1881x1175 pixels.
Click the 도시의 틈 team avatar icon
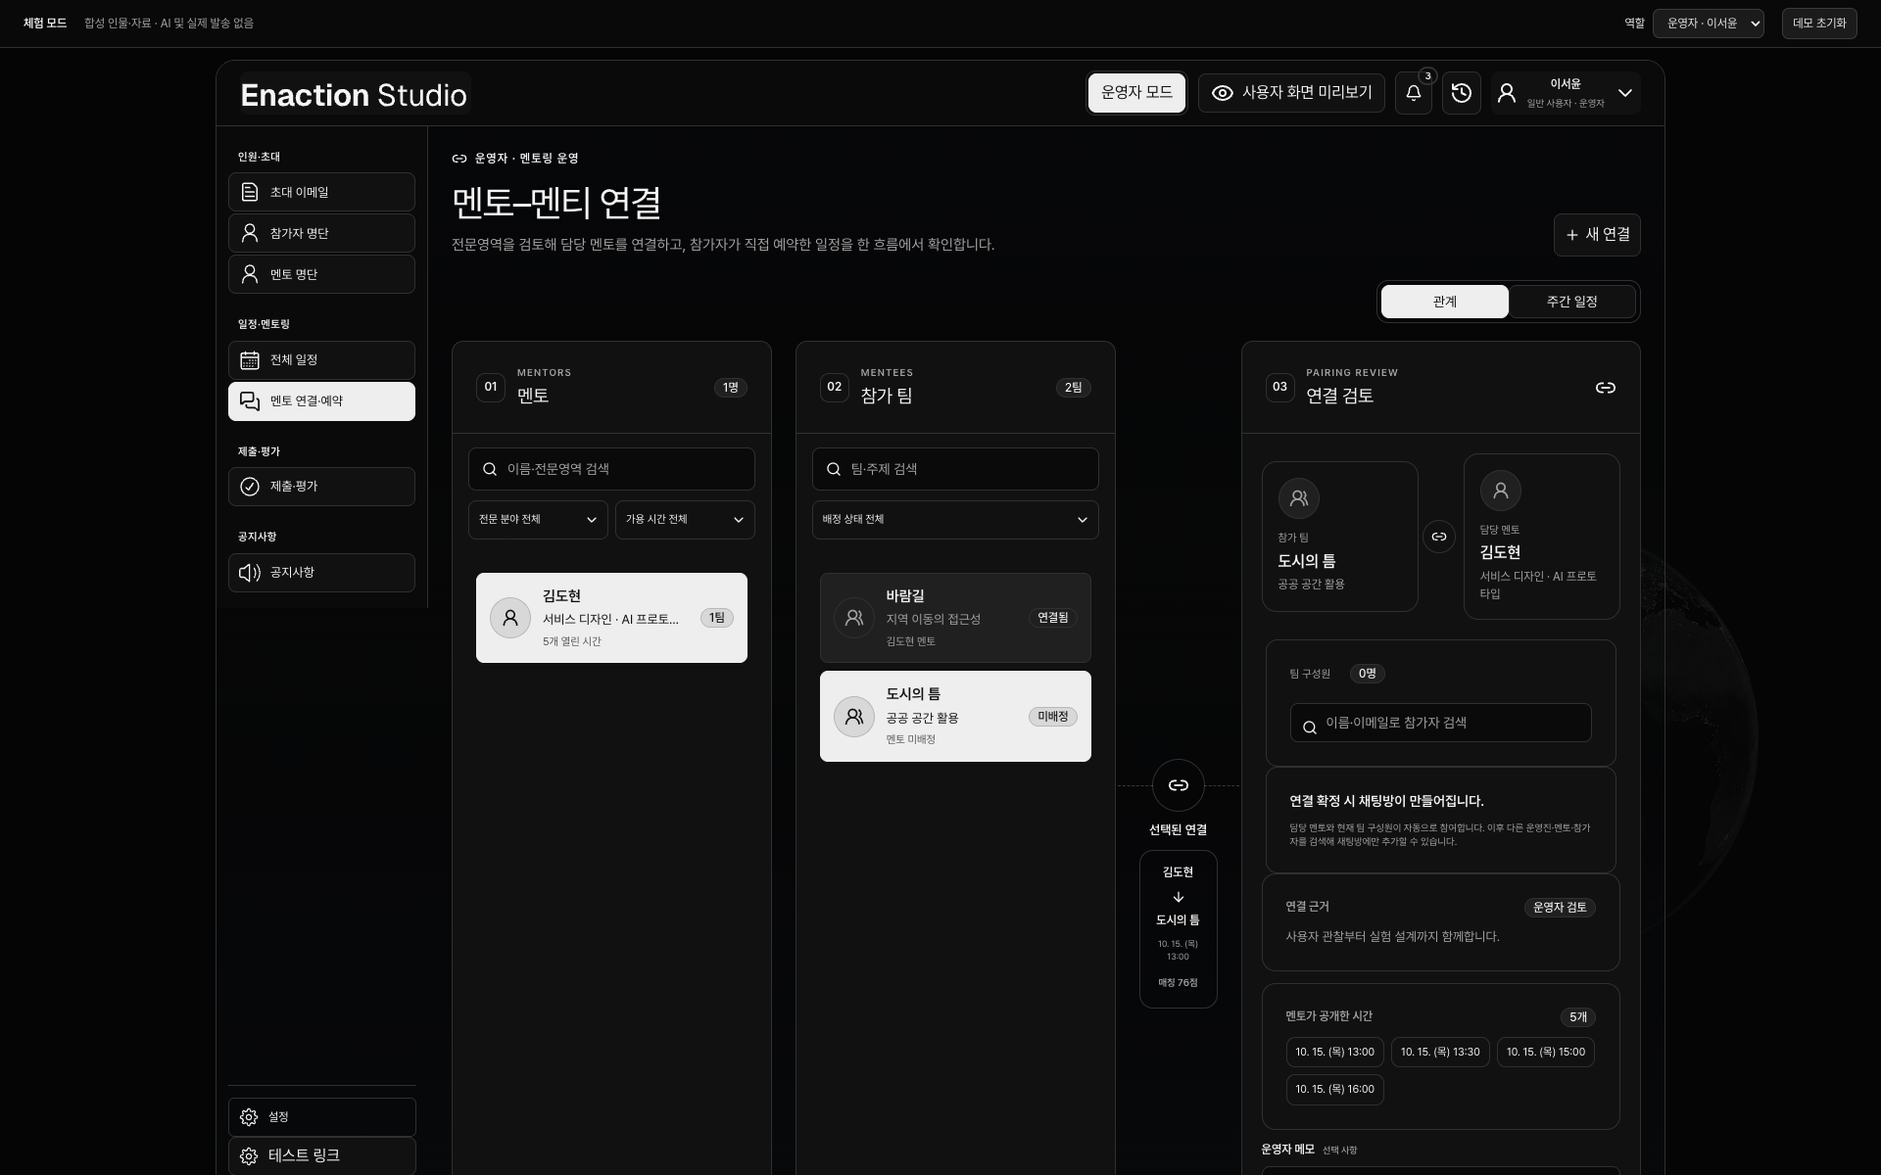854,717
